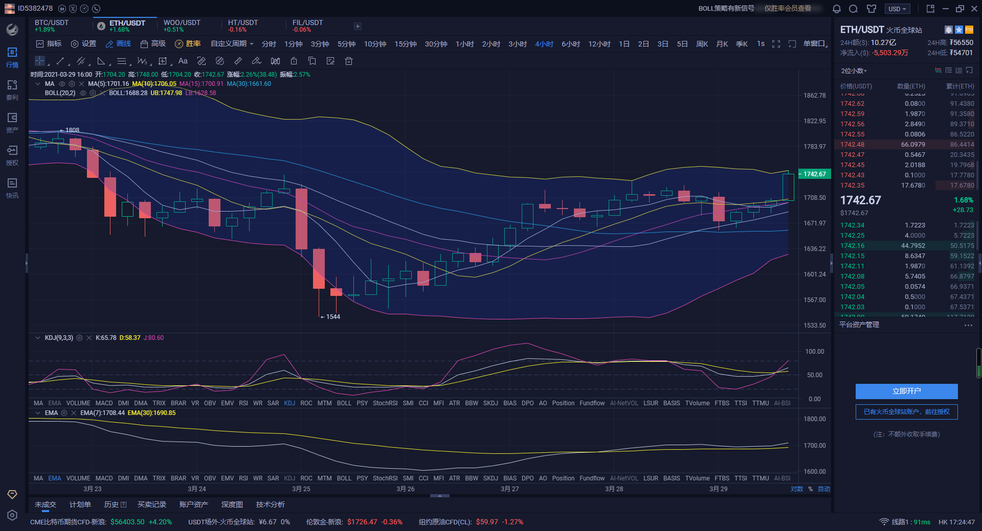Open the 计划单 planned orders tab
Screen dimensions: 982x531
coord(80,504)
